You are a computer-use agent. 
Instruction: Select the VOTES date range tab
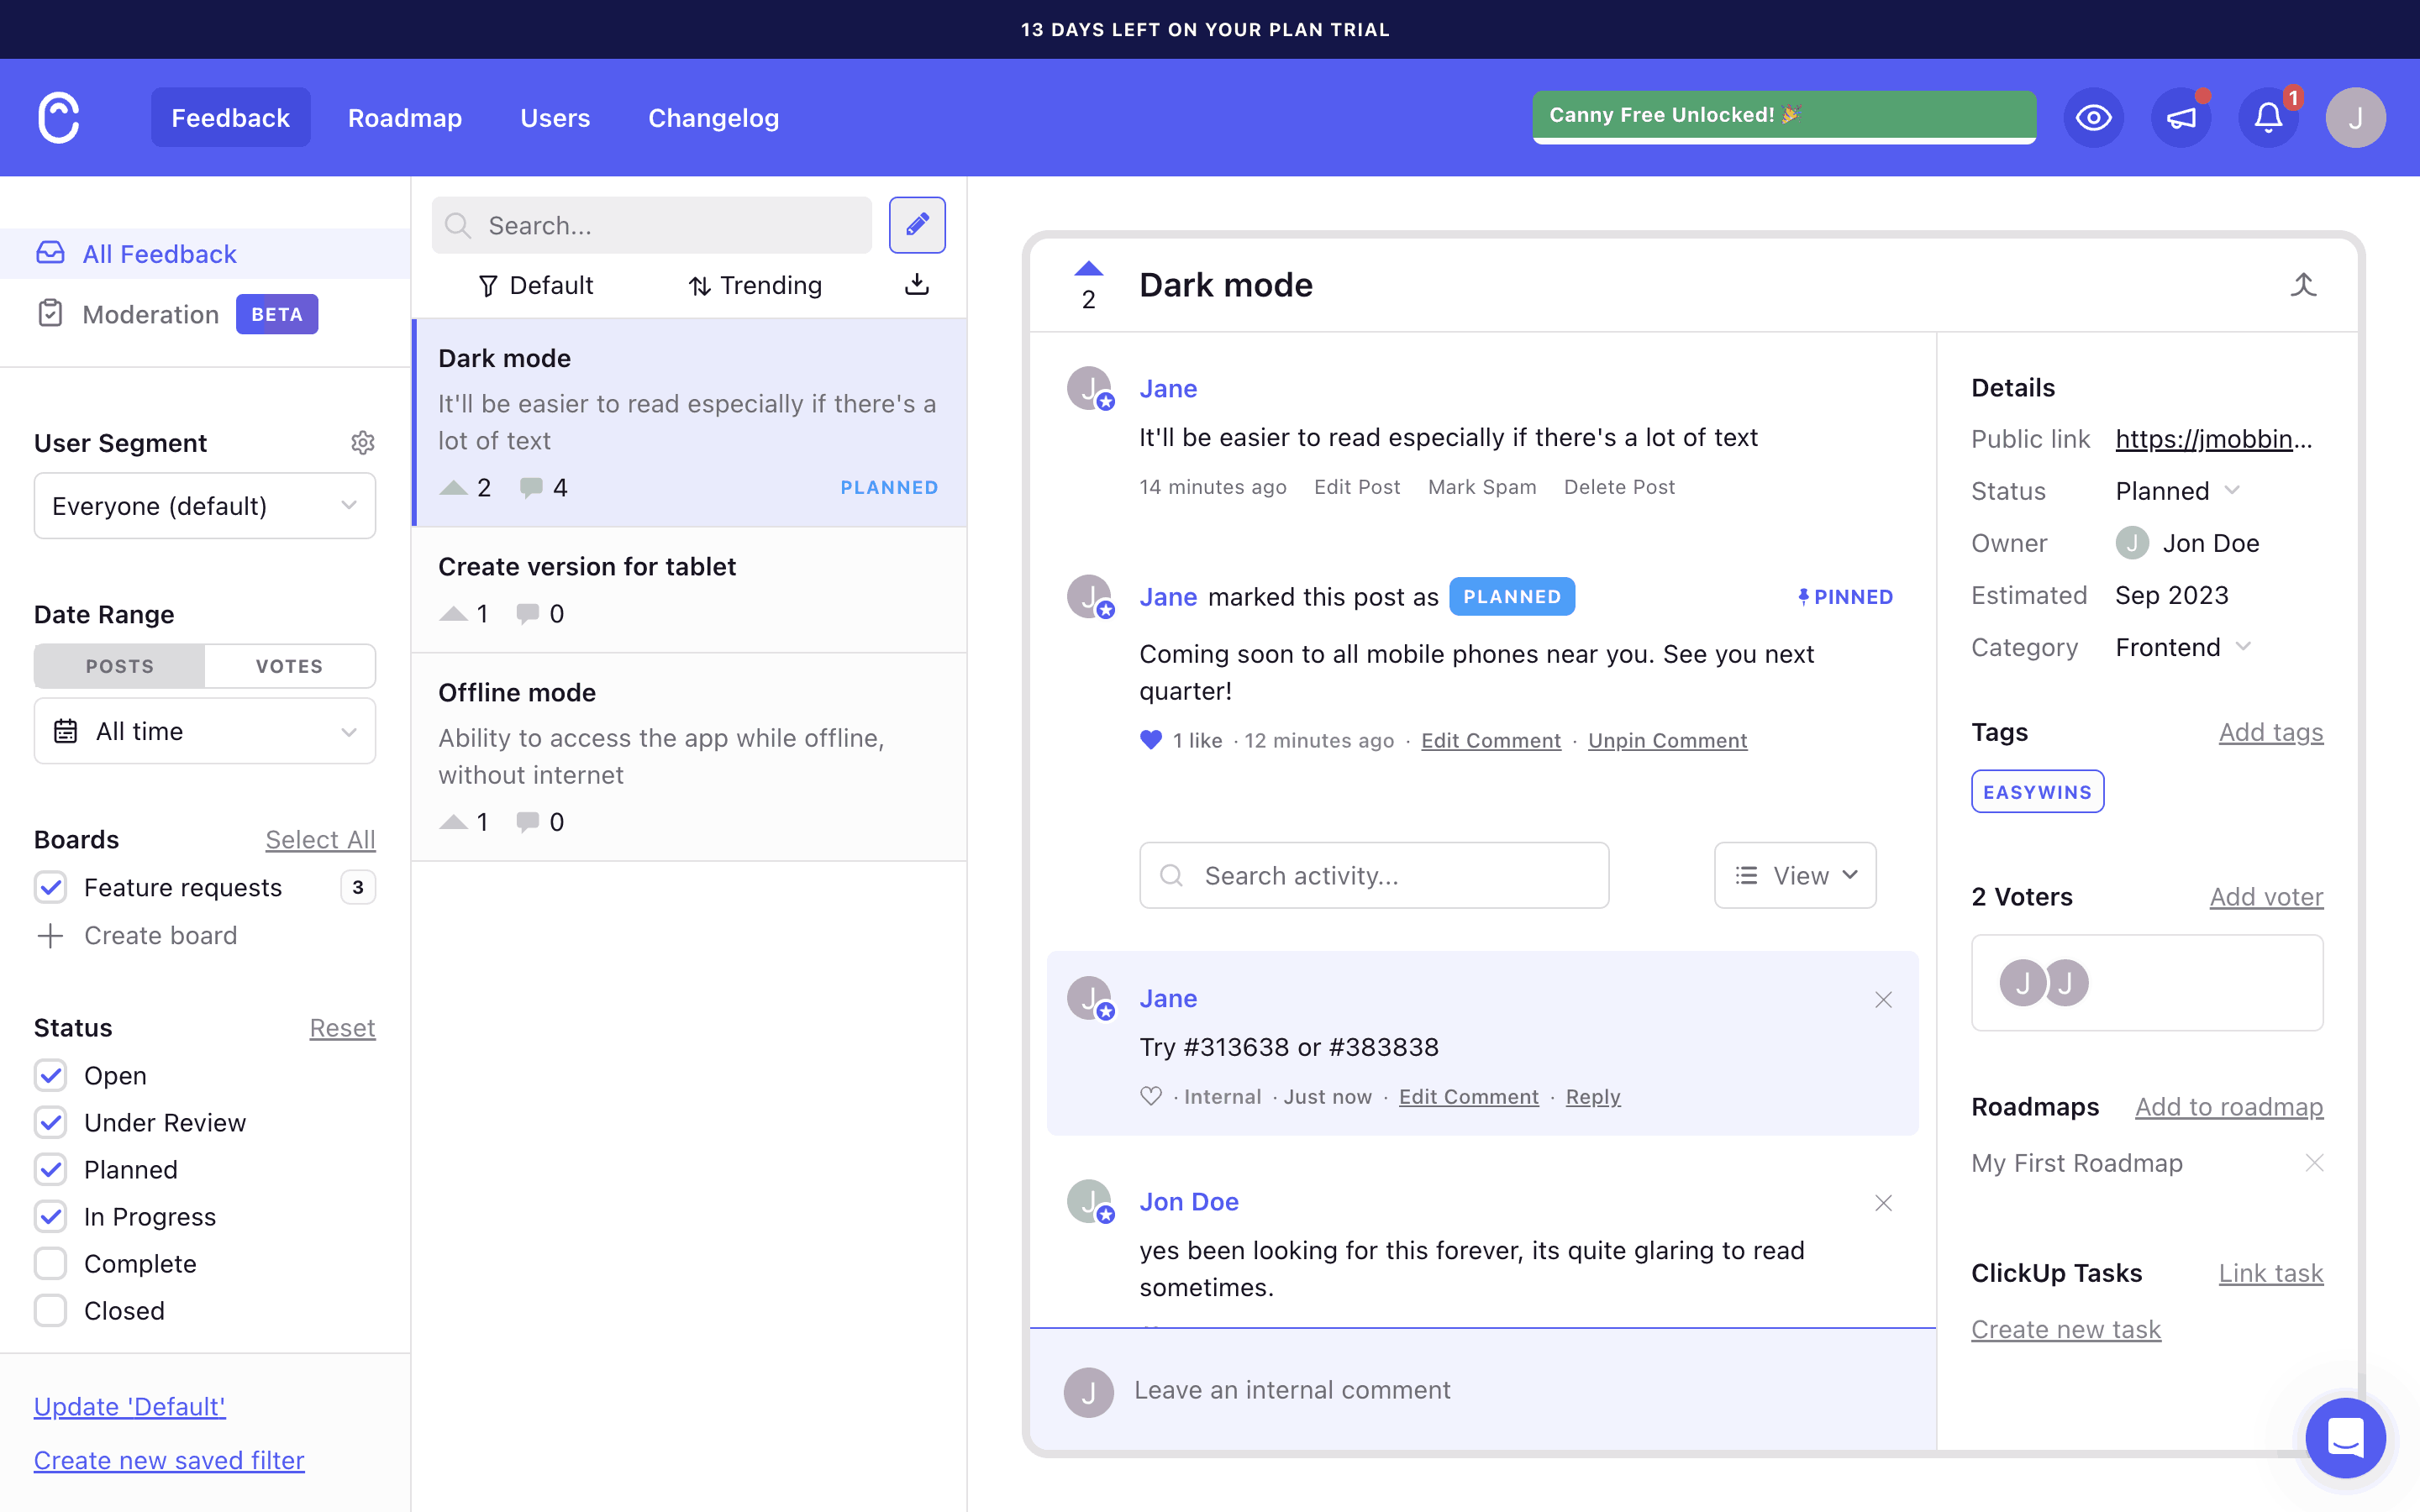tap(289, 666)
